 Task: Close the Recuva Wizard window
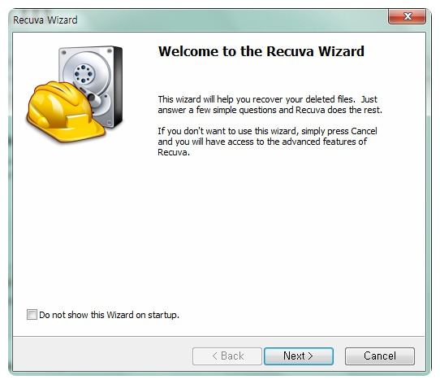407,16
